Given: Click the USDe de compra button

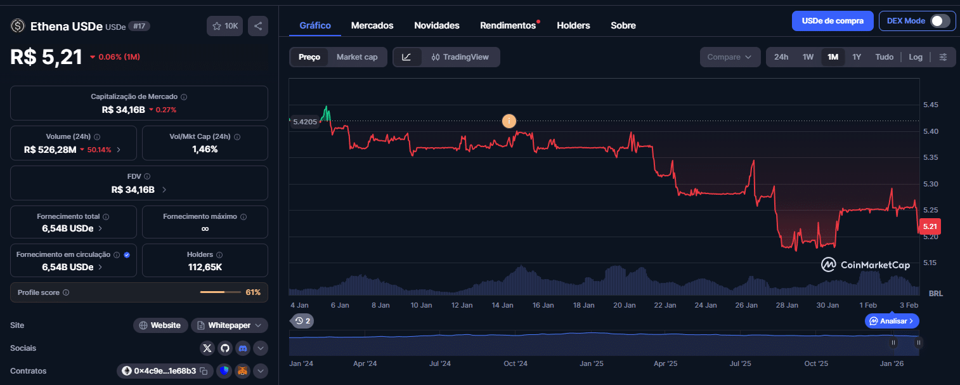Looking at the screenshot, I should pyautogui.click(x=832, y=21).
